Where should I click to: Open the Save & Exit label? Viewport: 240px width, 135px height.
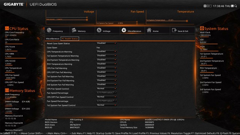183,31
